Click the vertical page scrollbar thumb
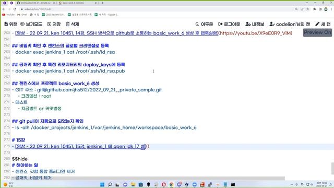The width and height of the screenshot is (334, 188). (332, 168)
